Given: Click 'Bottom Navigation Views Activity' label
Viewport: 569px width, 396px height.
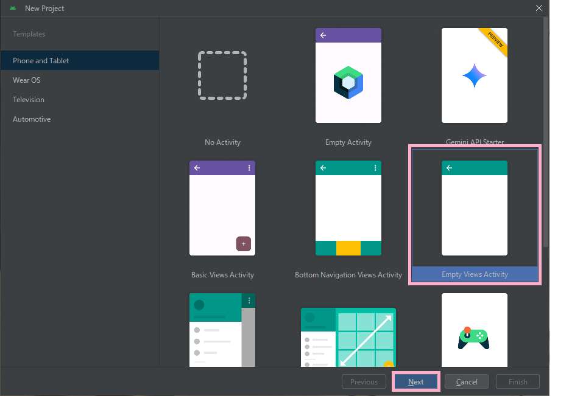Looking at the screenshot, I should point(348,275).
